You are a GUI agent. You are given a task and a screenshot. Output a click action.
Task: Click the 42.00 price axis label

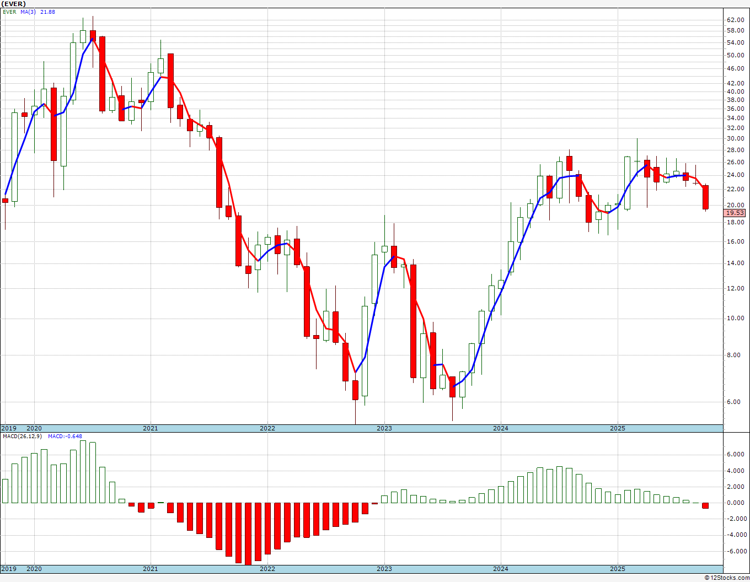coord(736,83)
